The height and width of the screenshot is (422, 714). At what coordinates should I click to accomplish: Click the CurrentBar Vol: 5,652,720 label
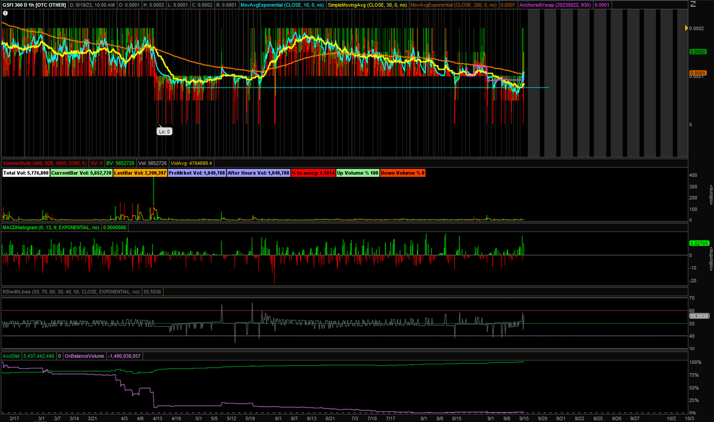[x=80, y=173]
